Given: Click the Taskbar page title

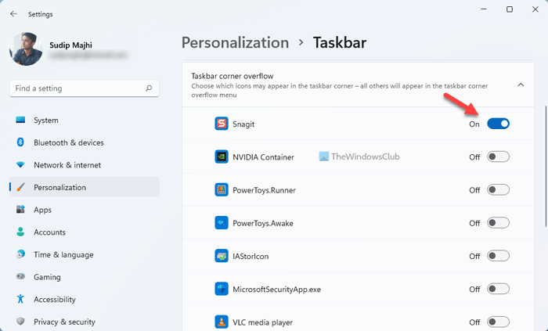Looking at the screenshot, I should coord(340,42).
